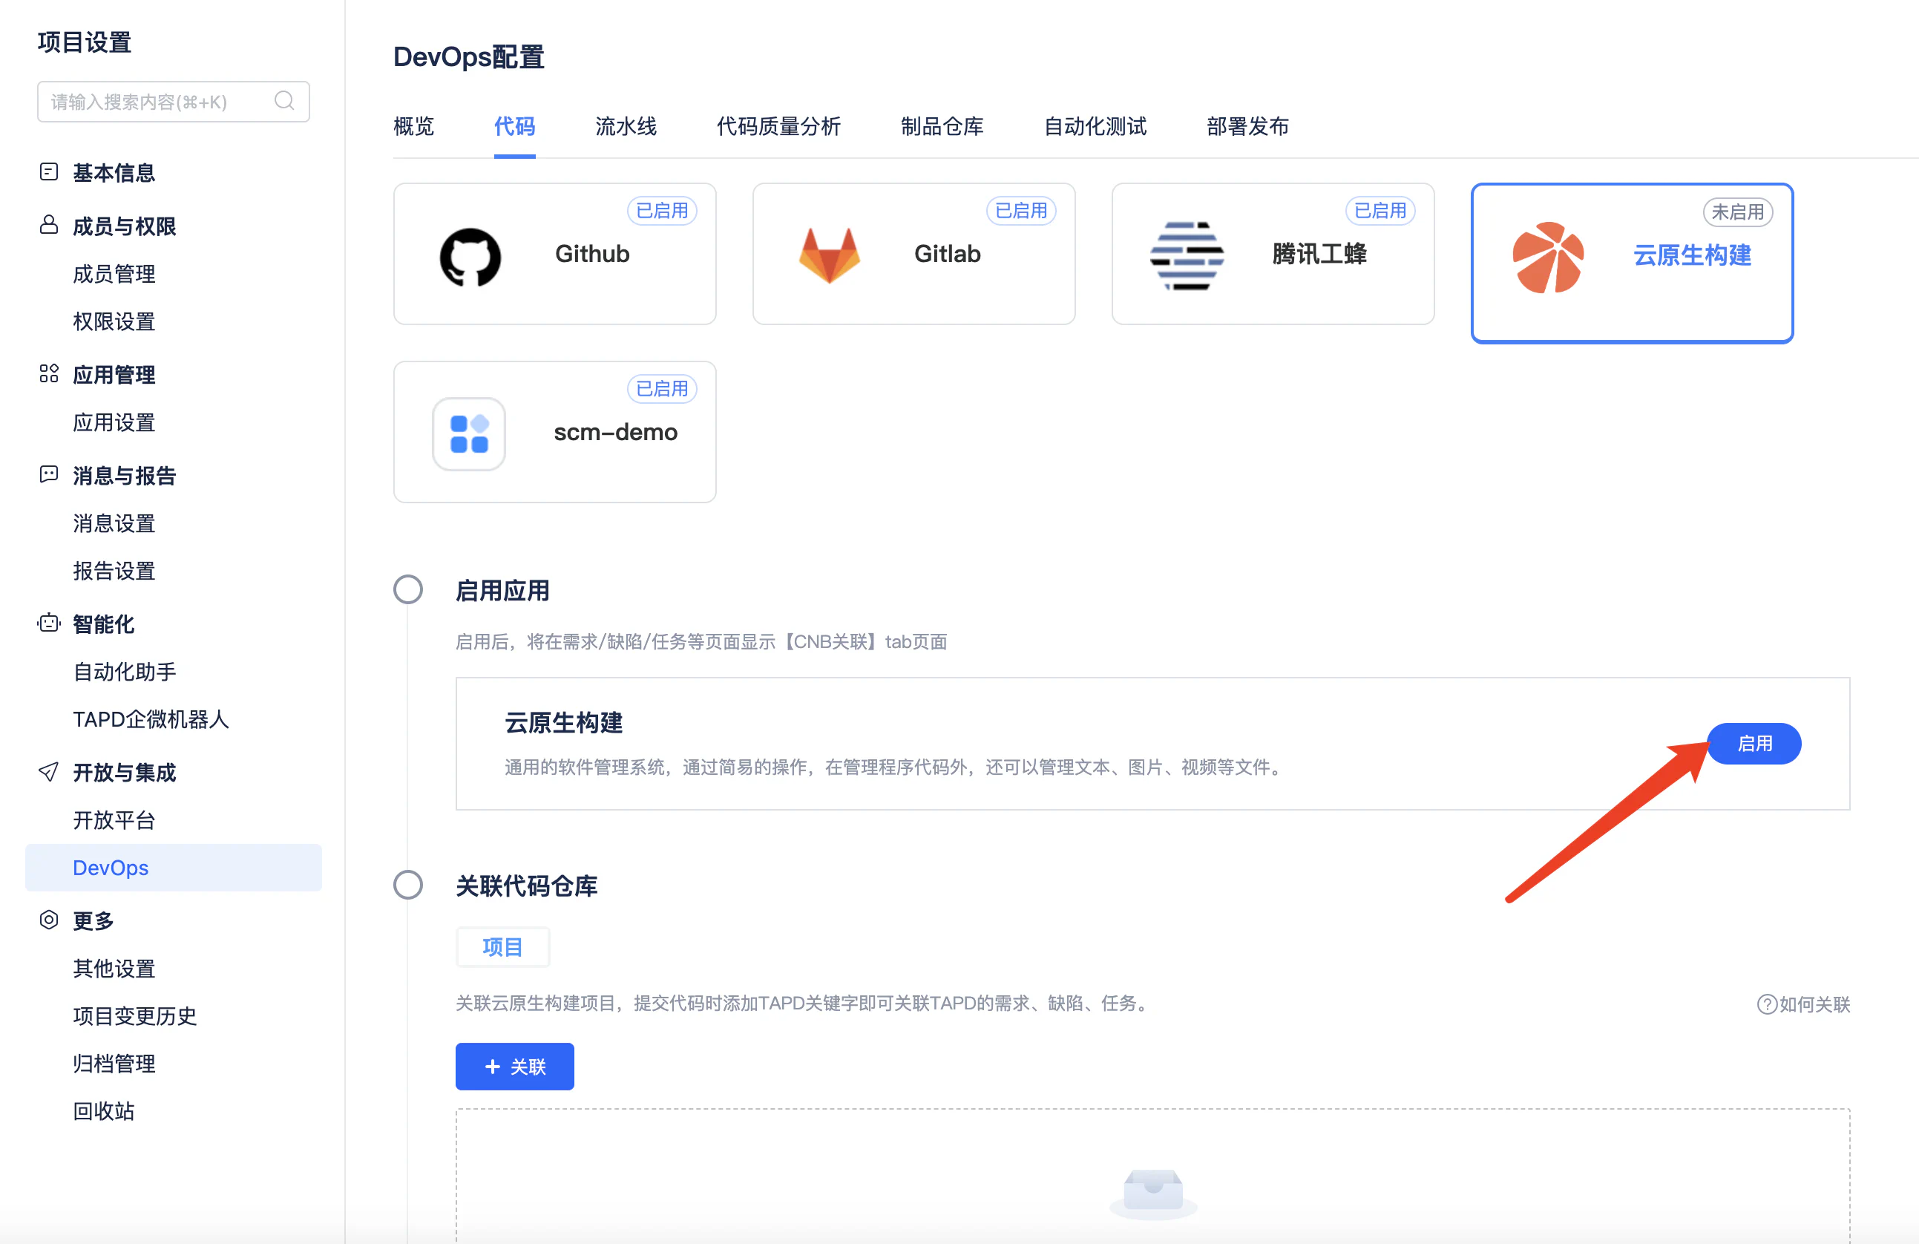Click the 智能化 robot icon in sidebar
The image size is (1919, 1244).
tap(48, 623)
